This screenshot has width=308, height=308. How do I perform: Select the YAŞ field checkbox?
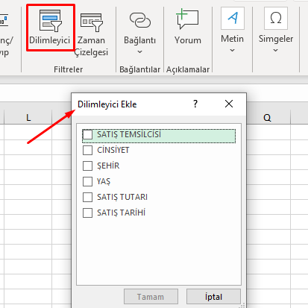tap(87, 181)
